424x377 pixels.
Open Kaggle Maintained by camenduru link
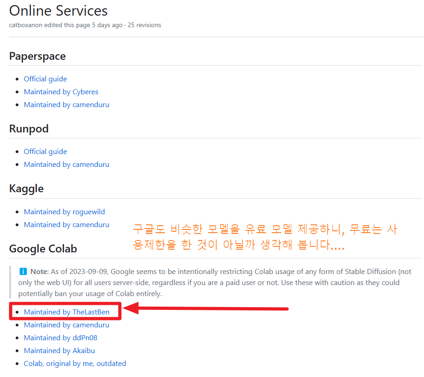[66, 225]
